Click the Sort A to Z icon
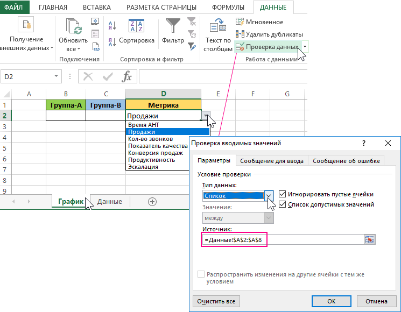The width and height of the screenshot is (401, 312). 112,25
